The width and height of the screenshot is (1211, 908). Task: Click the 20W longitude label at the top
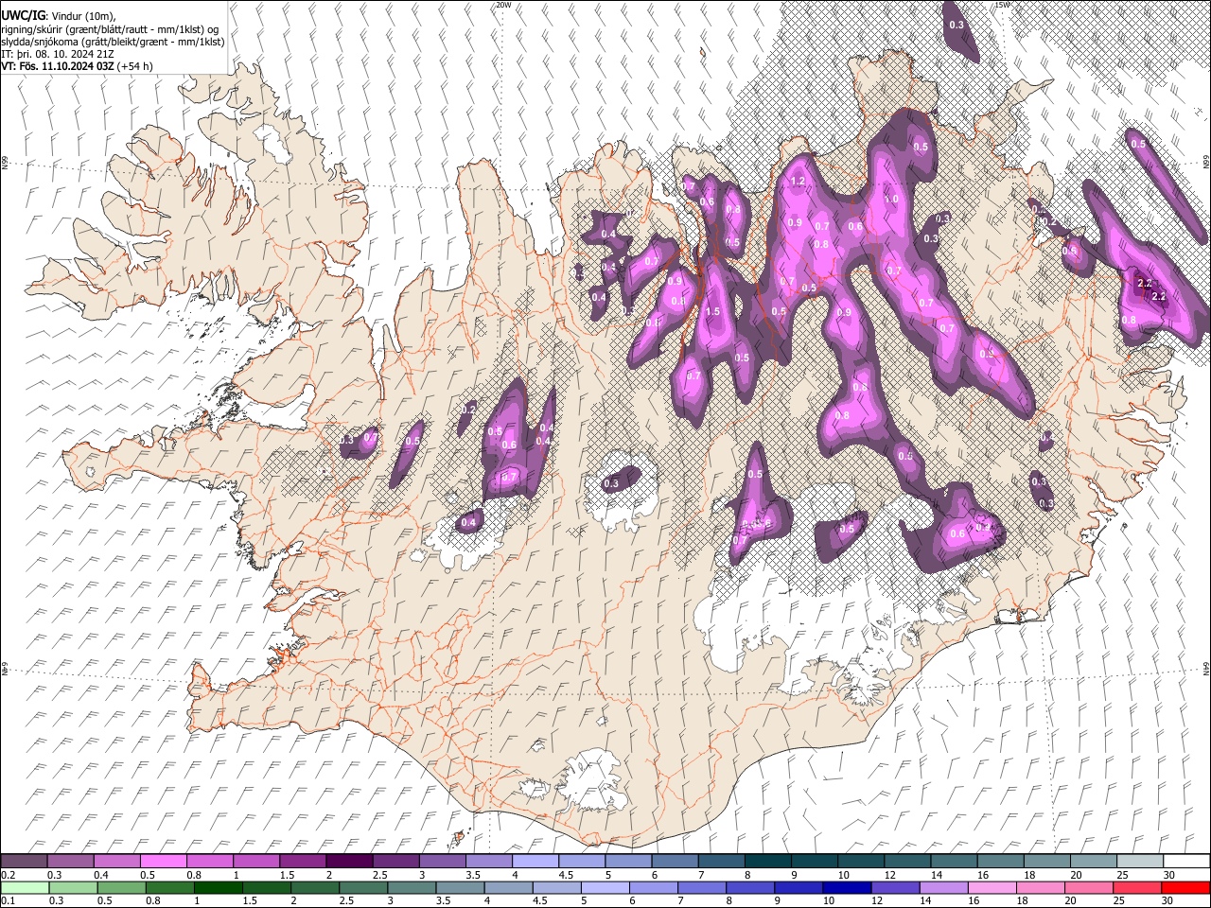(503, 5)
